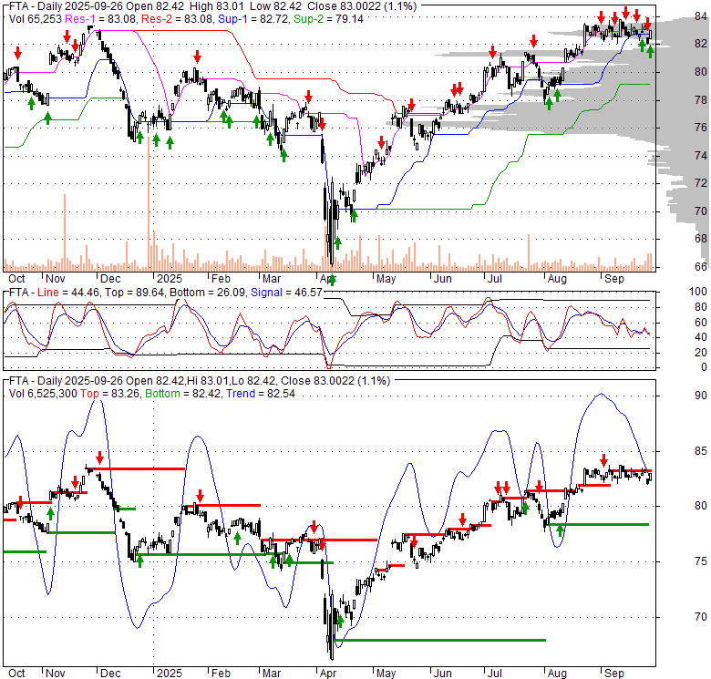Click the Sep label on the top chart time axis
The height and width of the screenshot is (679, 711).
click(614, 279)
